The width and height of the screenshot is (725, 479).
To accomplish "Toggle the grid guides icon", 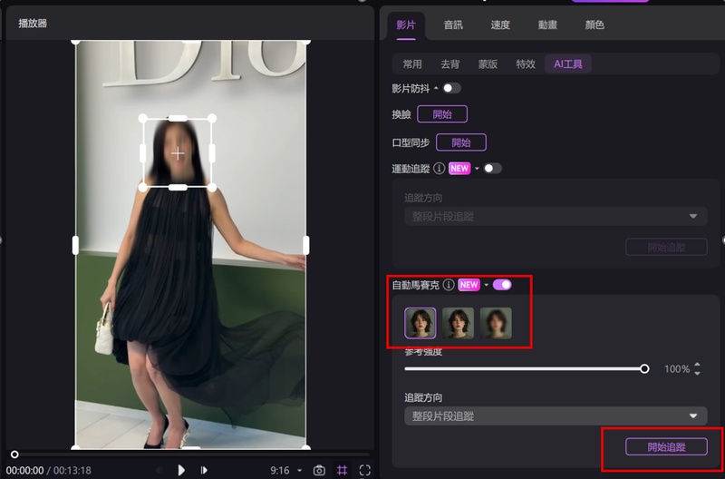I will [343, 471].
